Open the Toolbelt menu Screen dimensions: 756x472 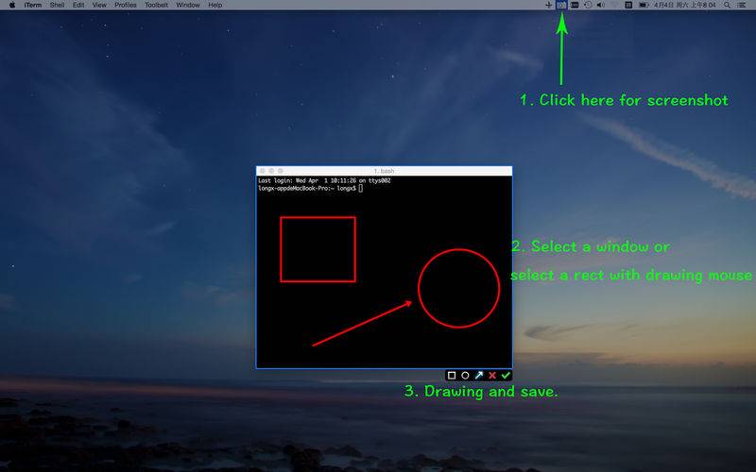[157, 6]
